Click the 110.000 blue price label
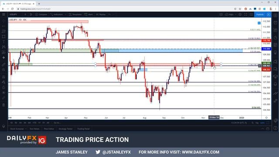 coord(266,48)
